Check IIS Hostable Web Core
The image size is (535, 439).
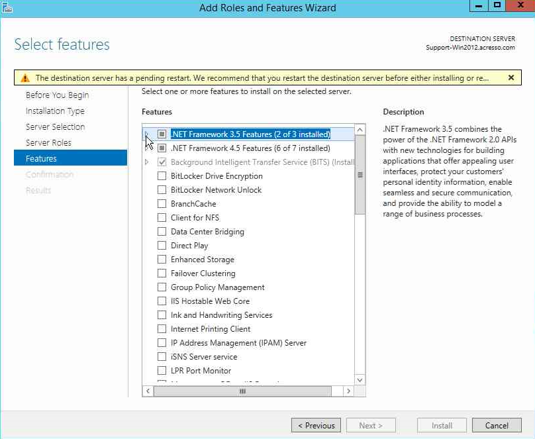click(x=160, y=301)
